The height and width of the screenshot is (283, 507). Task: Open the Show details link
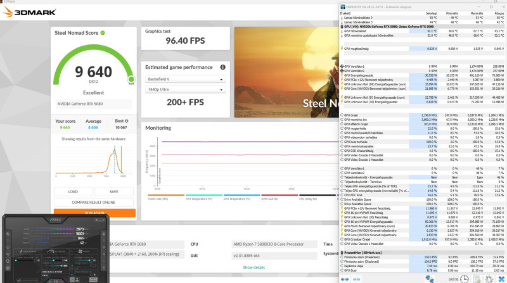[x=254, y=268]
